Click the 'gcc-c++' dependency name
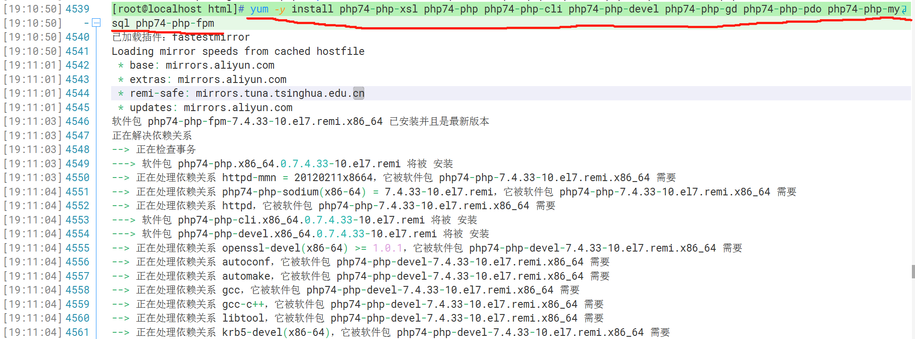Screen dimensions: 915x339 pyautogui.click(x=243, y=304)
